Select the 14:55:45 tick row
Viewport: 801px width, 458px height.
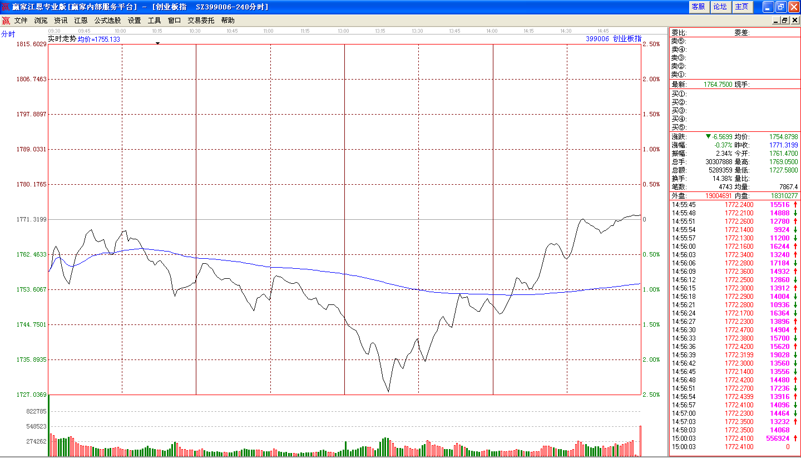click(x=734, y=205)
